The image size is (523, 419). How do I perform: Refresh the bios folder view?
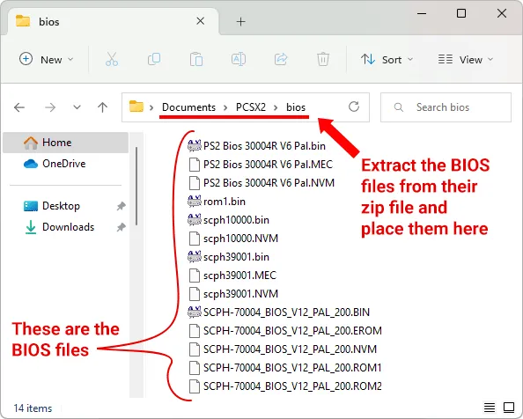pyautogui.click(x=354, y=107)
